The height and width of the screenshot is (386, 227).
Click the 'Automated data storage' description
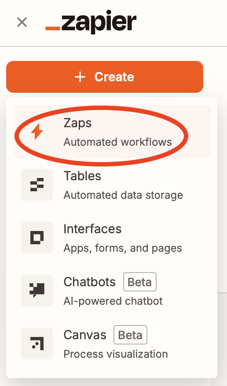pos(123,195)
